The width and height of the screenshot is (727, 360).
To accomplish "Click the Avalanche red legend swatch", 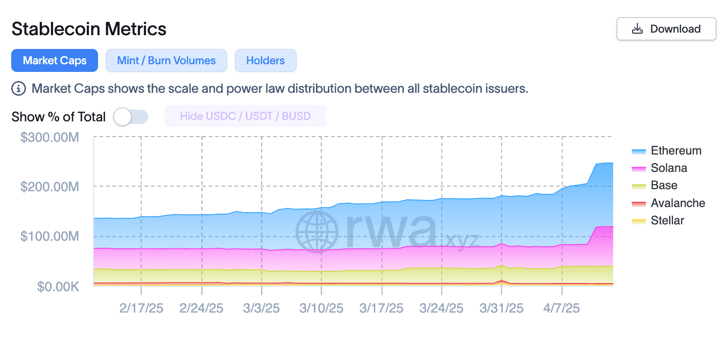I will tap(639, 204).
